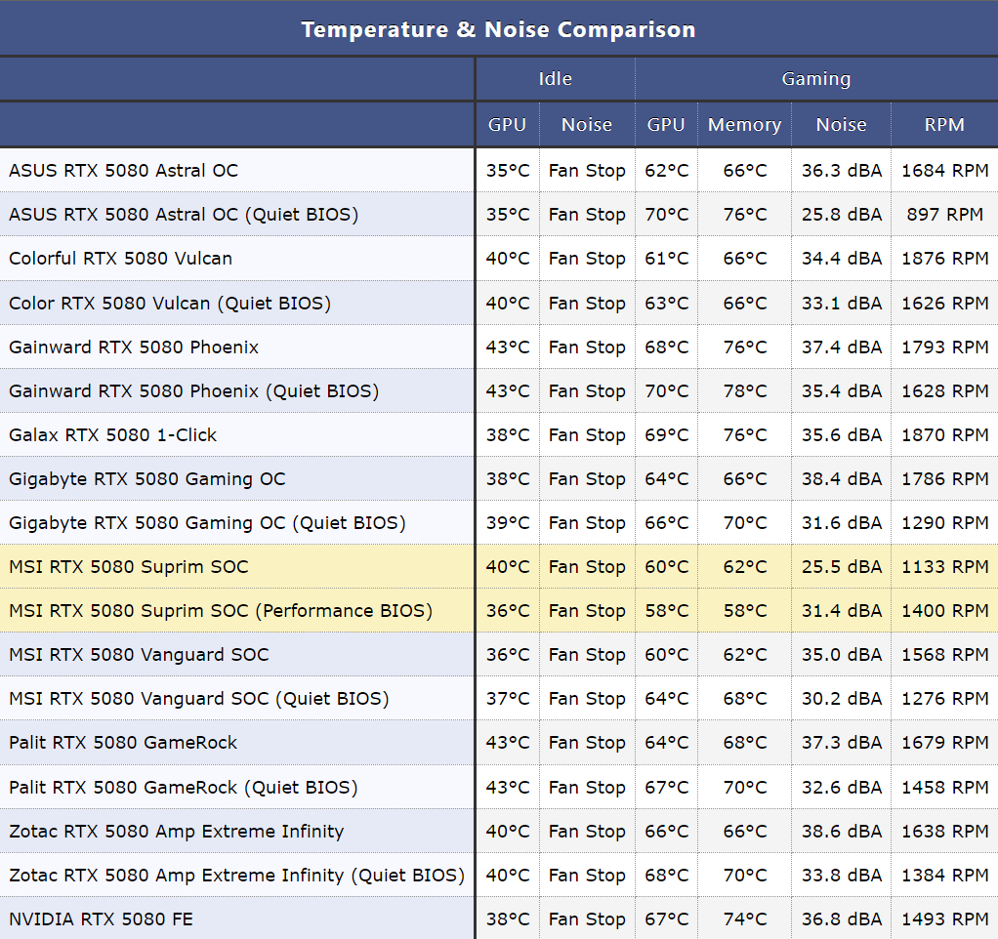Click the Gainward RTX 5080 Phoenix (Quiet BIOS) label

(x=193, y=391)
